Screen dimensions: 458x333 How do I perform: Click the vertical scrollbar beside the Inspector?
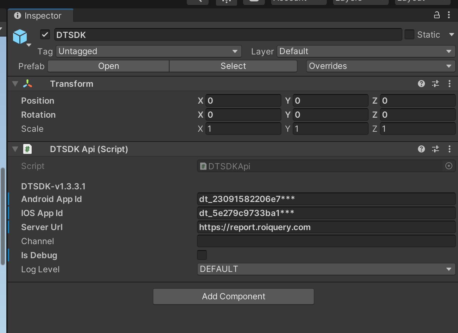[x=3, y=216]
